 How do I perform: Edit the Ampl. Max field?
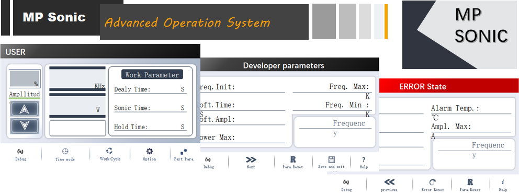click(471, 127)
